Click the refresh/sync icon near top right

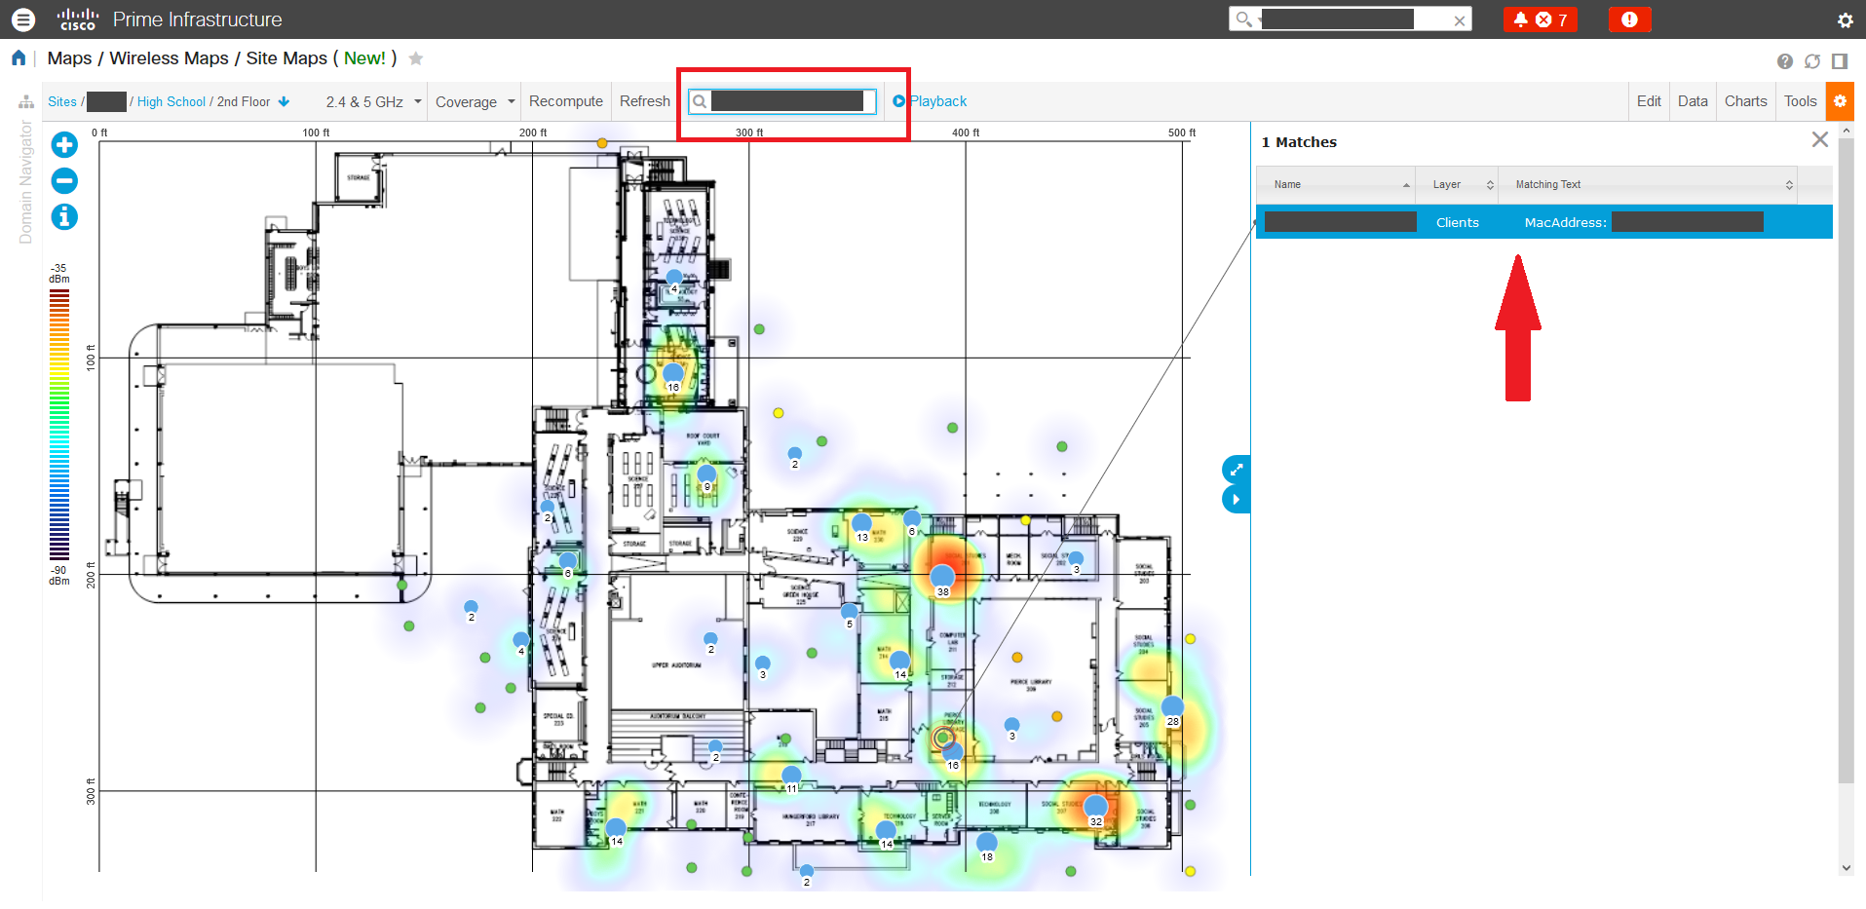coord(1813,60)
